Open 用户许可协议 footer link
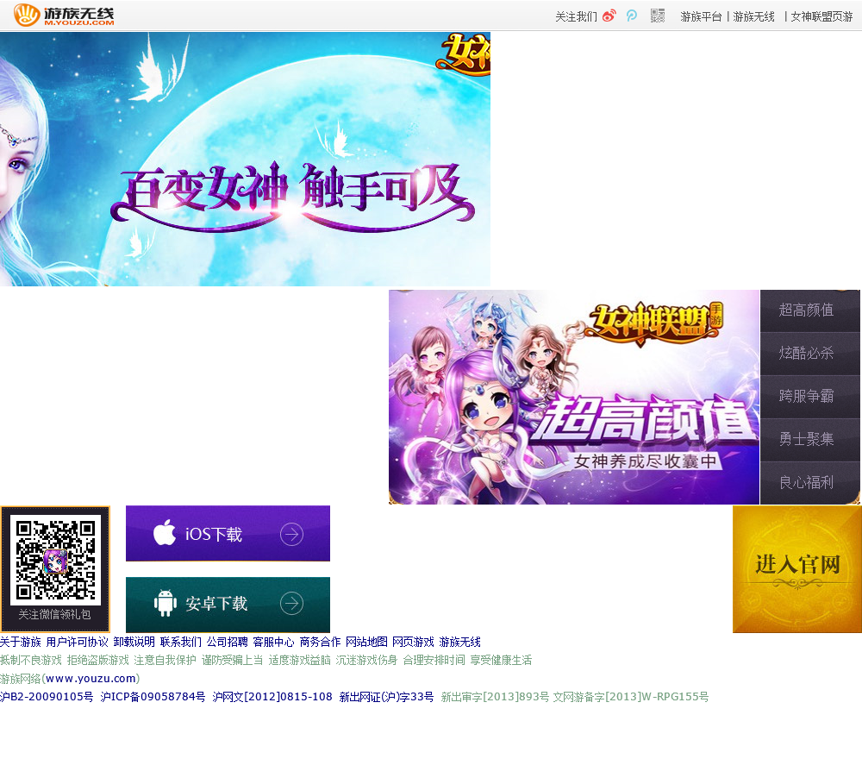Screen dimensions: 862x784 point(77,642)
